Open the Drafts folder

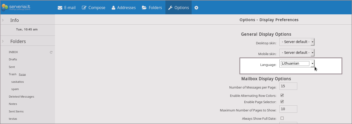click(13, 59)
